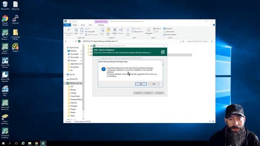Select the Cloud Portal folder in tree
The width and height of the screenshot is (260, 146).
tap(74, 96)
